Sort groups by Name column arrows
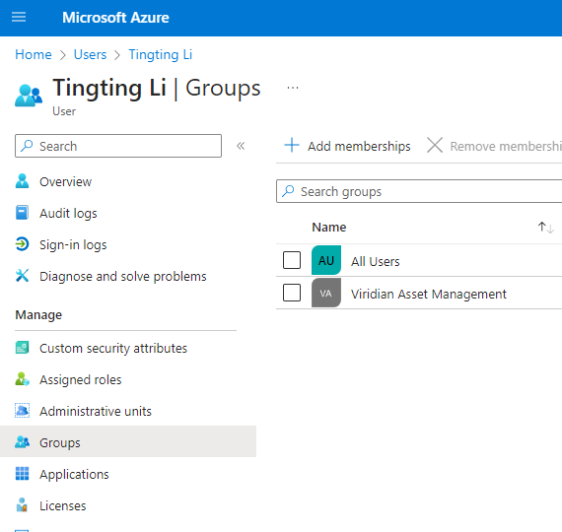The height and width of the screenshot is (532, 562). tap(546, 228)
